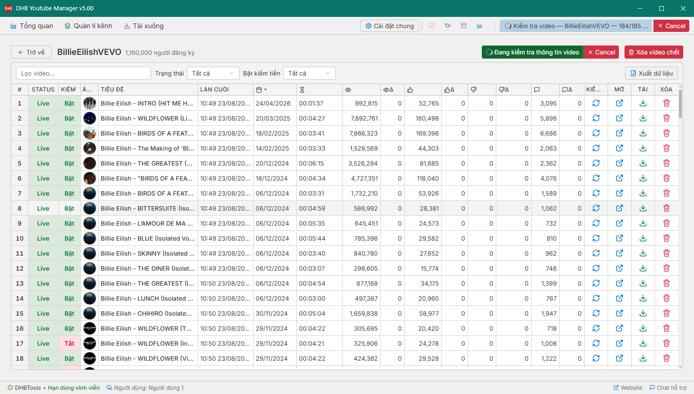Viewport: 694px width, 394px height.
Task: Open row 6 "BIRDS OF A FEA... video link
Action: tap(619, 178)
